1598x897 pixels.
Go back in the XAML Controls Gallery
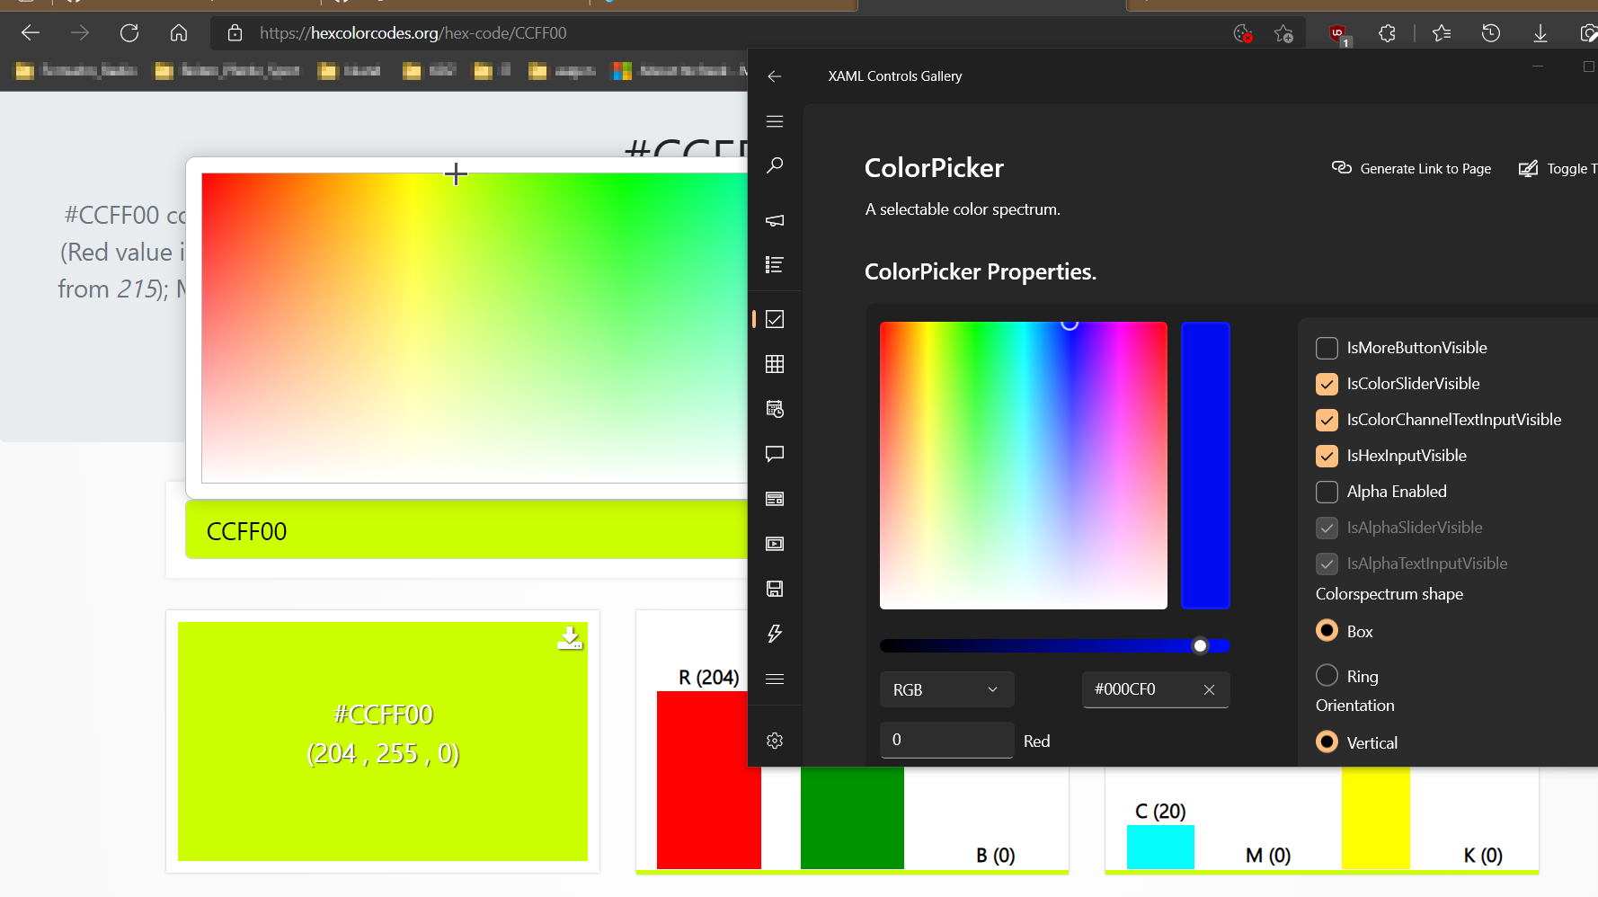pyautogui.click(x=775, y=76)
